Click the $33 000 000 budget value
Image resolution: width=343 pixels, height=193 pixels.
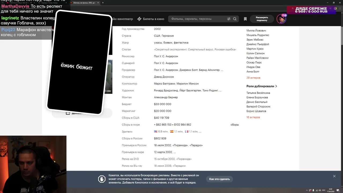pyautogui.click(x=163, y=104)
